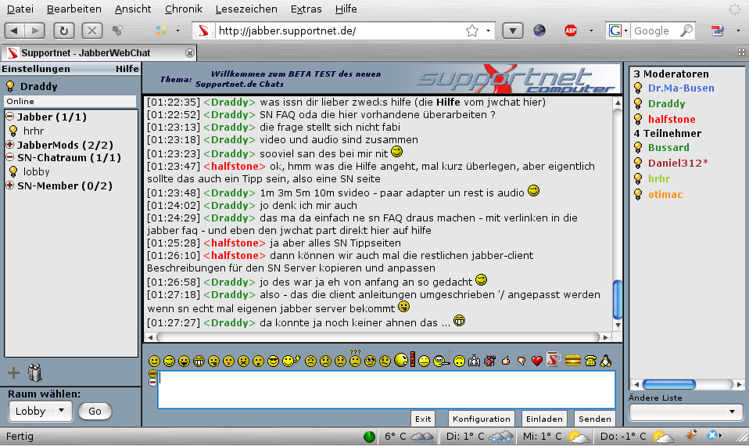
Task: Click the browser stop button
Action: point(92,31)
